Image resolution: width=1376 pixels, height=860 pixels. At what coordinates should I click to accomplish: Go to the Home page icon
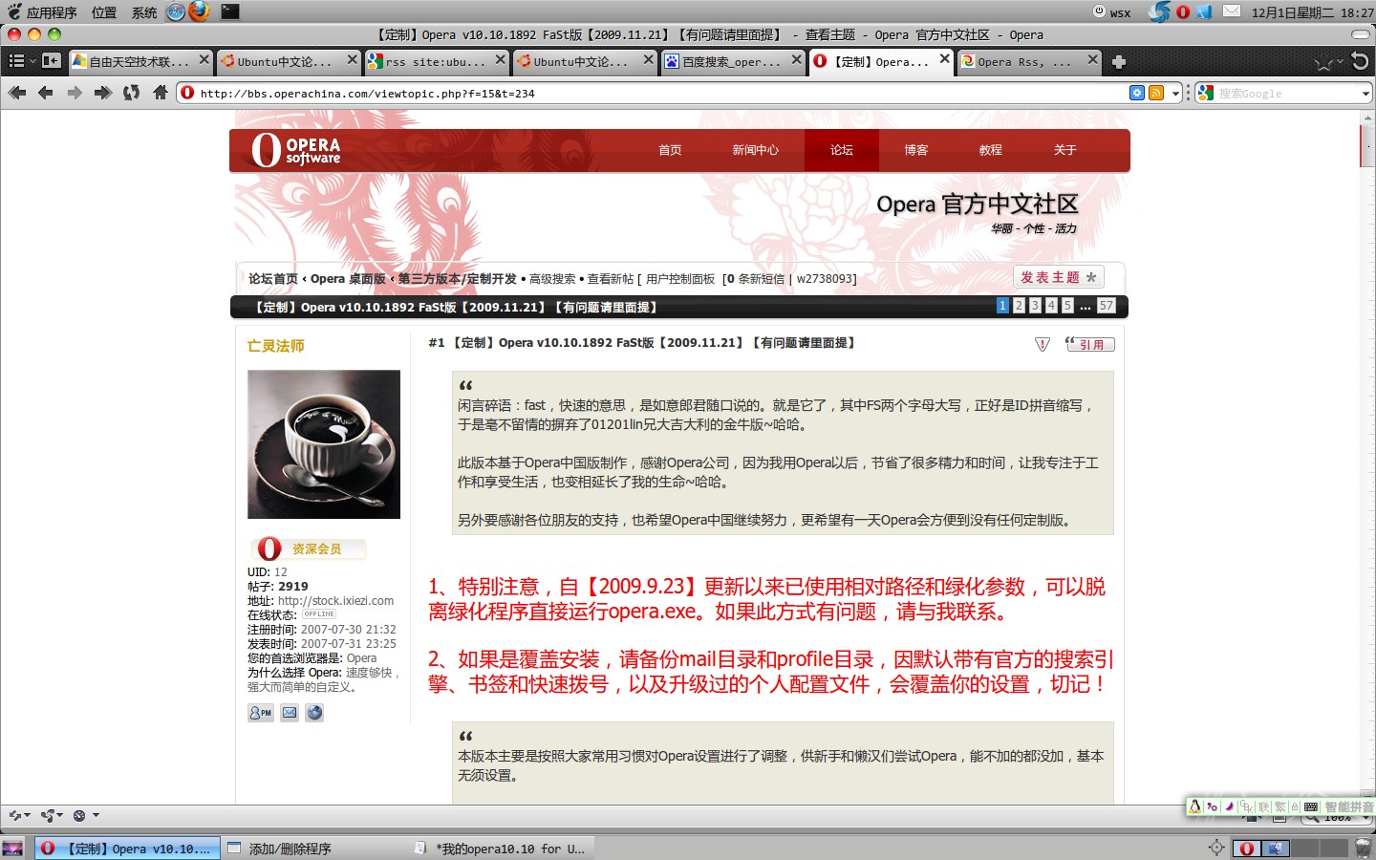point(161,93)
